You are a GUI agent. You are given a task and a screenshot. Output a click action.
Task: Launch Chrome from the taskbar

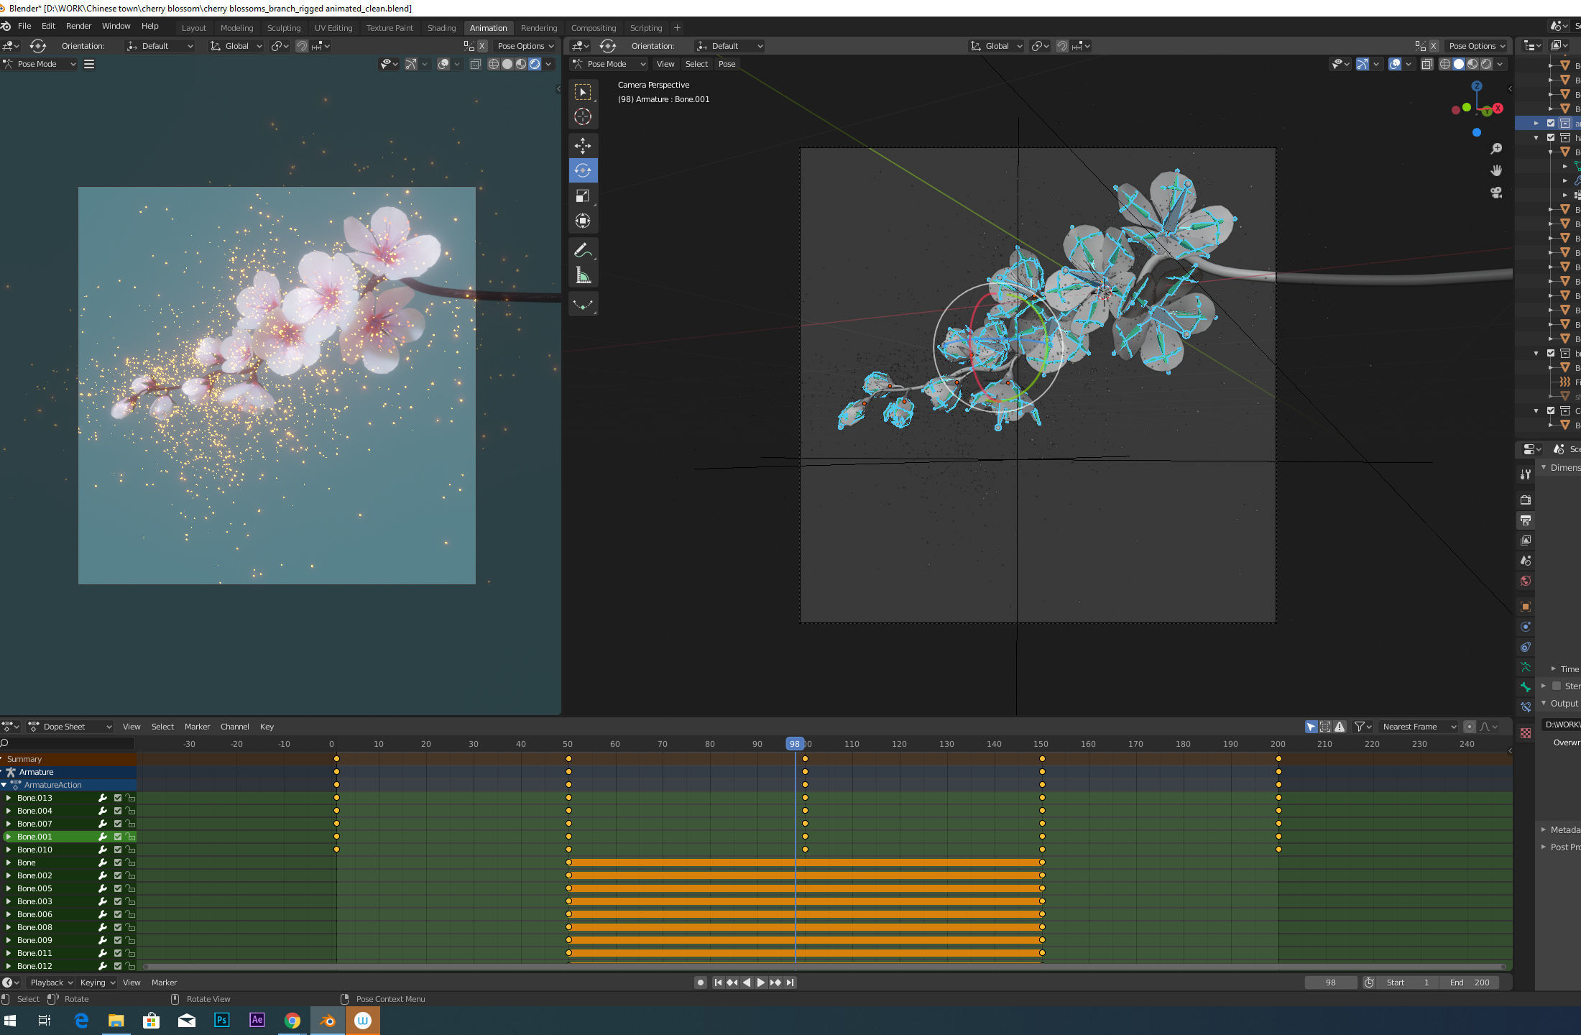pyautogui.click(x=292, y=1020)
